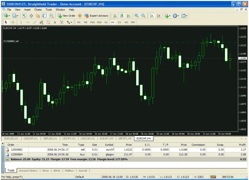The width and height of the screenshot is (249, 180).
Task: Open the new chart icon
Action: point(6,16)
